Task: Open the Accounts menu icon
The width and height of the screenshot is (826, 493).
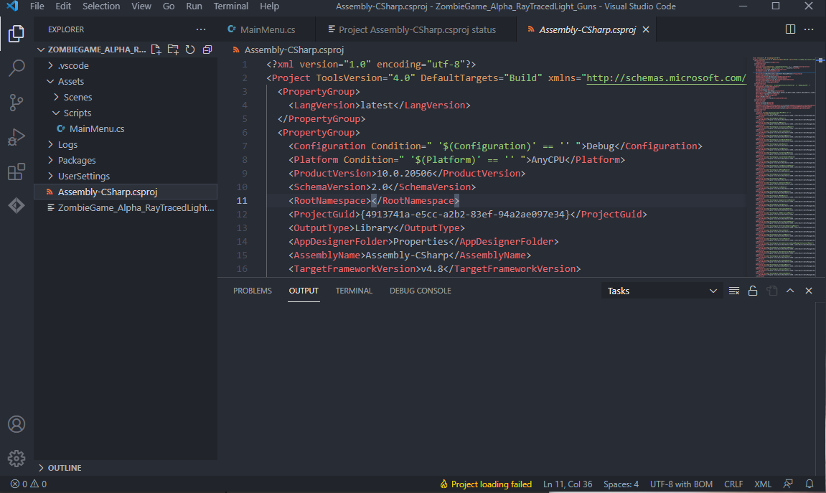Action: (x=17, y=424)
